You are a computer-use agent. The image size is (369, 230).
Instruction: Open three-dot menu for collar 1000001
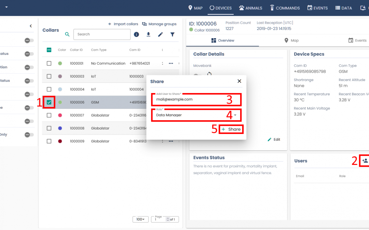click(x=171, y=63)
